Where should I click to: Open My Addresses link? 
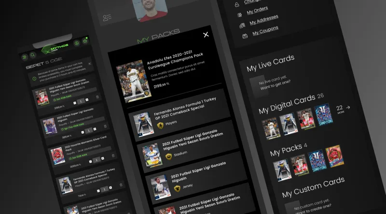point(264,20)
